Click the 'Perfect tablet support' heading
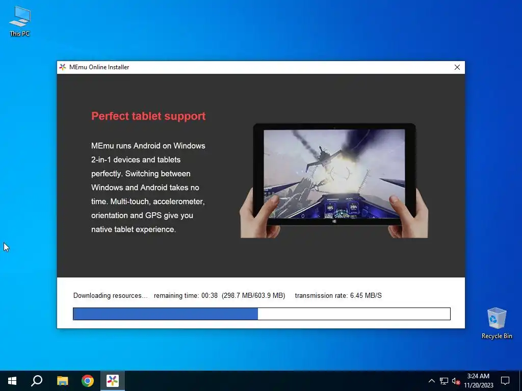Viewport: 522px width, 391px height. [148, 116]
